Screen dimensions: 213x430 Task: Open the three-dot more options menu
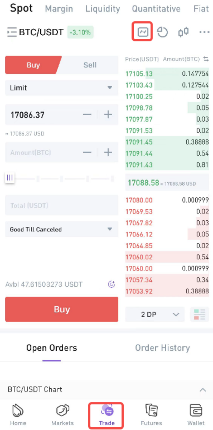[x=204, y=32]
